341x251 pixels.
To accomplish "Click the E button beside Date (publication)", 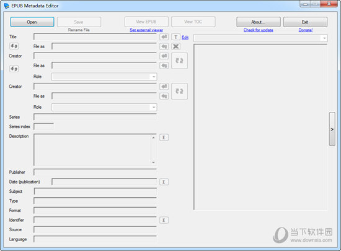I will (x=164, y=182).
